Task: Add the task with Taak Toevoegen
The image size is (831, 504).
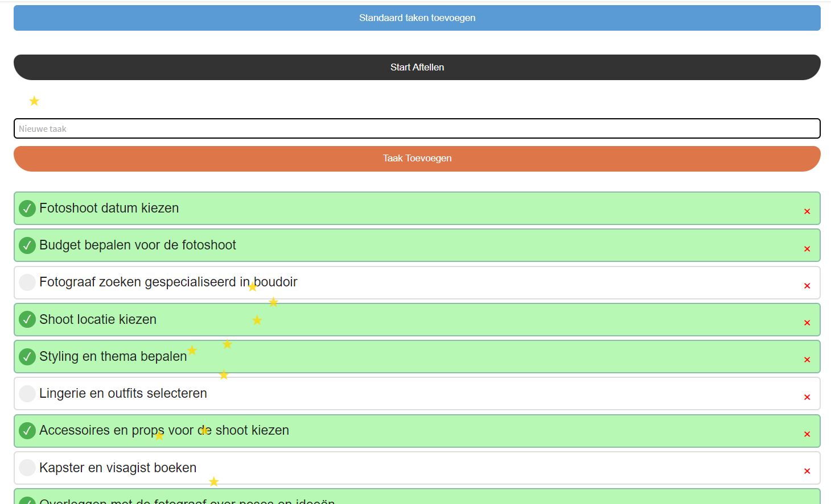Action: (x=417, y=159)
